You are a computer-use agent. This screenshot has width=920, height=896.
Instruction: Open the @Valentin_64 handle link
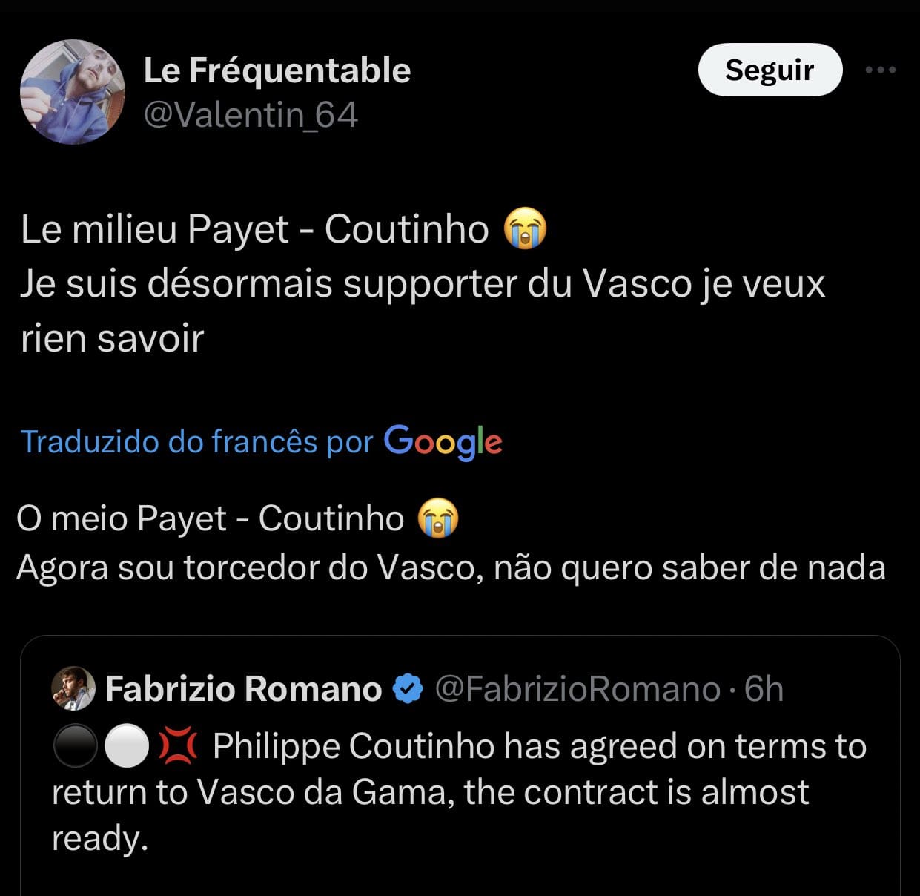tap(251, 115)
